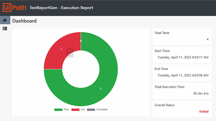Toggle the Cancelled legend label
The height and width of the screenshot is (121, 216).
(x=102, y=109)
